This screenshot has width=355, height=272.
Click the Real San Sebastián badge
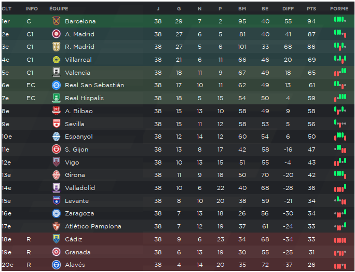click(56, 85)
